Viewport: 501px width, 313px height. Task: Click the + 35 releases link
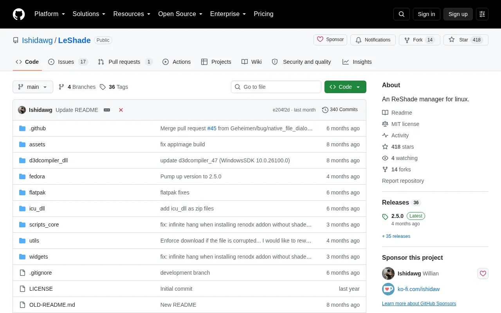(x=396, y=236)
